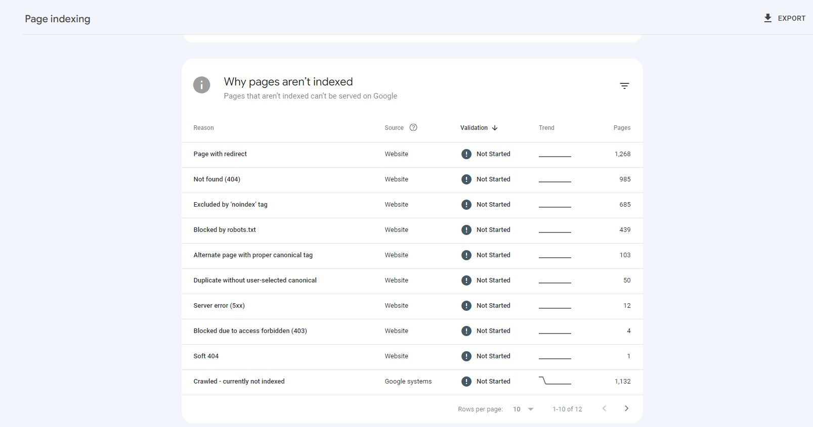This screenshot has width=813, height=427.
Task: Open the filter rows icon
Action: (624, 86)
